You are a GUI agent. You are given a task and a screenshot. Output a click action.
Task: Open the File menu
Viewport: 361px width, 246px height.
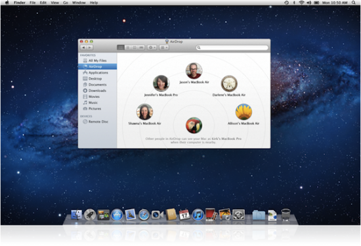pos(32,3)
